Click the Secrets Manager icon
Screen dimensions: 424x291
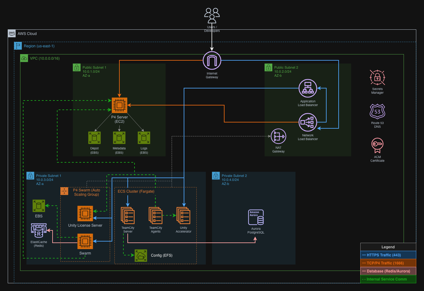pos(377,78)
